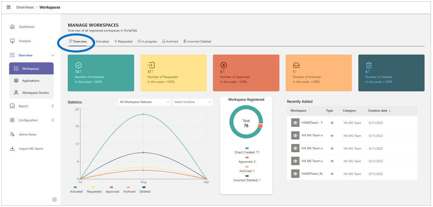
Task: Click the Dashboard home icon
Action: [x=12, y=27]
